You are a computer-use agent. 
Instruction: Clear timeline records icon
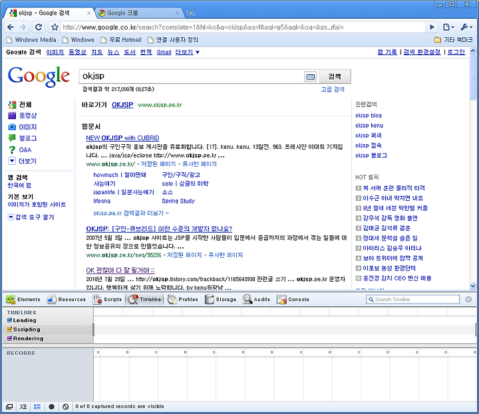[65, 407]
